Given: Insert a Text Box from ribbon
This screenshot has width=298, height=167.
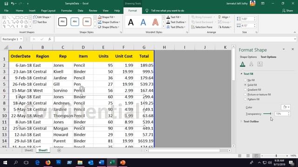Looking at the screenshot, I should pos(40,22).
